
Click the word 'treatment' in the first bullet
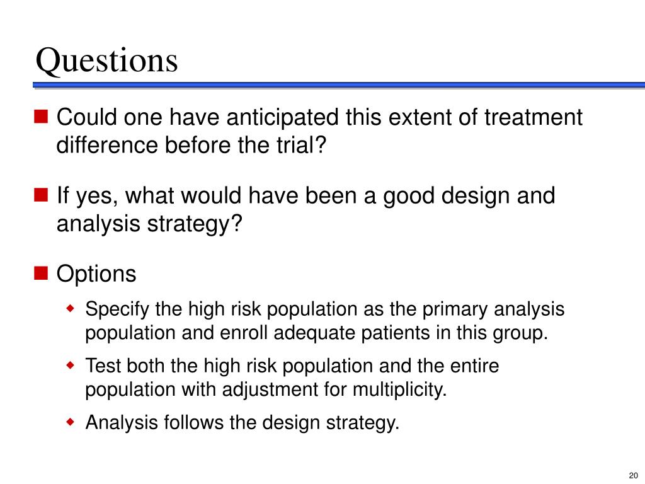[533, 117]
